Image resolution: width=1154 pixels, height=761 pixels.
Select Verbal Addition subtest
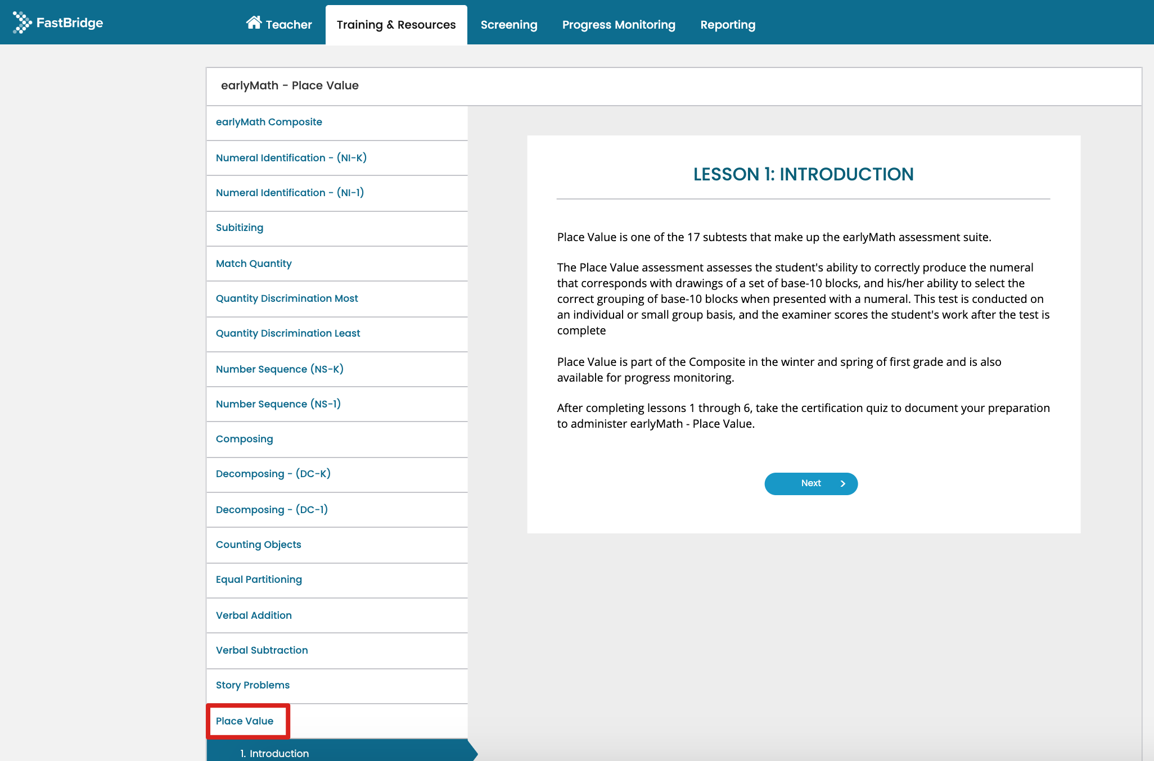(337, 615)
